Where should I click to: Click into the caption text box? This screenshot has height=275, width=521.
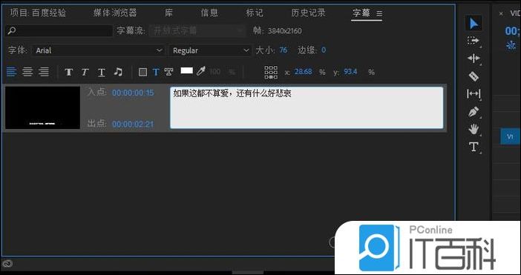point(307,107)
